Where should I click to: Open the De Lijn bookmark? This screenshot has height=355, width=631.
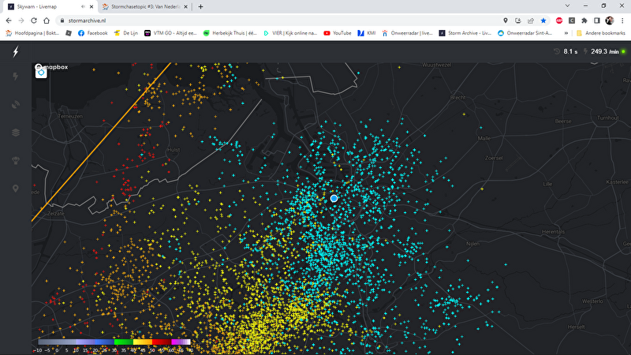[x=126, y=33]
